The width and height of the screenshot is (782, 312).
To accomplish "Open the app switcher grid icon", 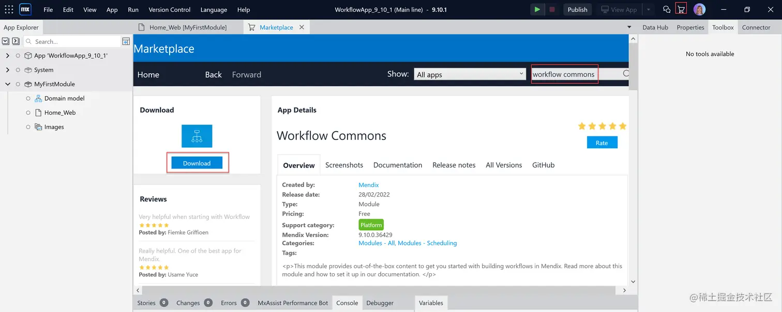I will 9,9.
